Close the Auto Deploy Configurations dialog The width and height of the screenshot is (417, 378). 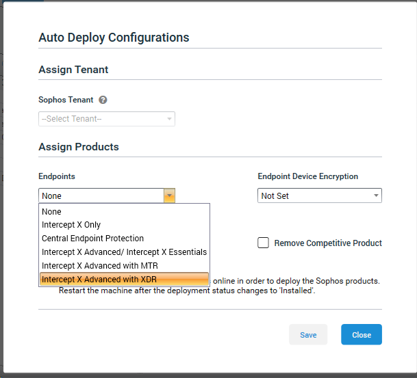[x=362, y=335]
